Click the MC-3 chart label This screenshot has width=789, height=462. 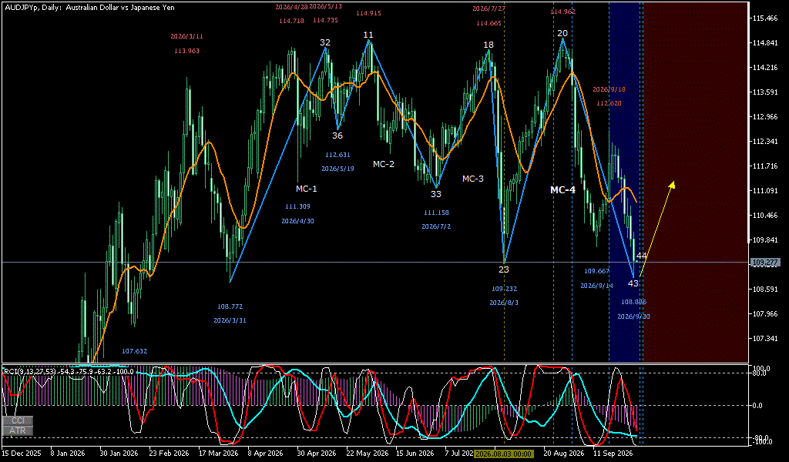tap(473, 179)
